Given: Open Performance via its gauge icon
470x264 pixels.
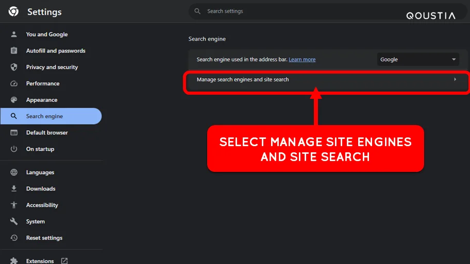Looking at the screenshot, I should 14,83.
